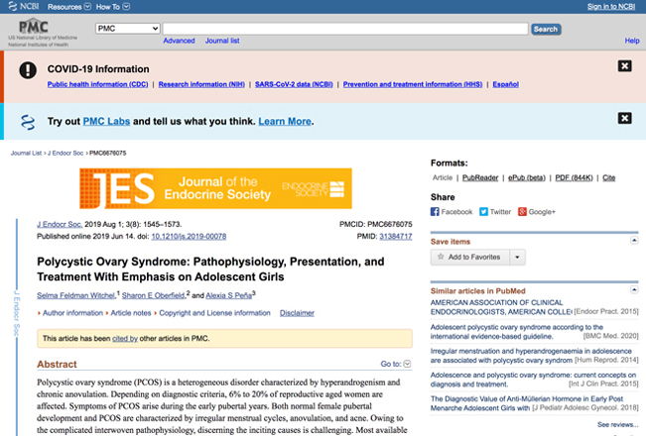Click the search text field
Viewport: 646px width, 436px height.
pos(345,29)
